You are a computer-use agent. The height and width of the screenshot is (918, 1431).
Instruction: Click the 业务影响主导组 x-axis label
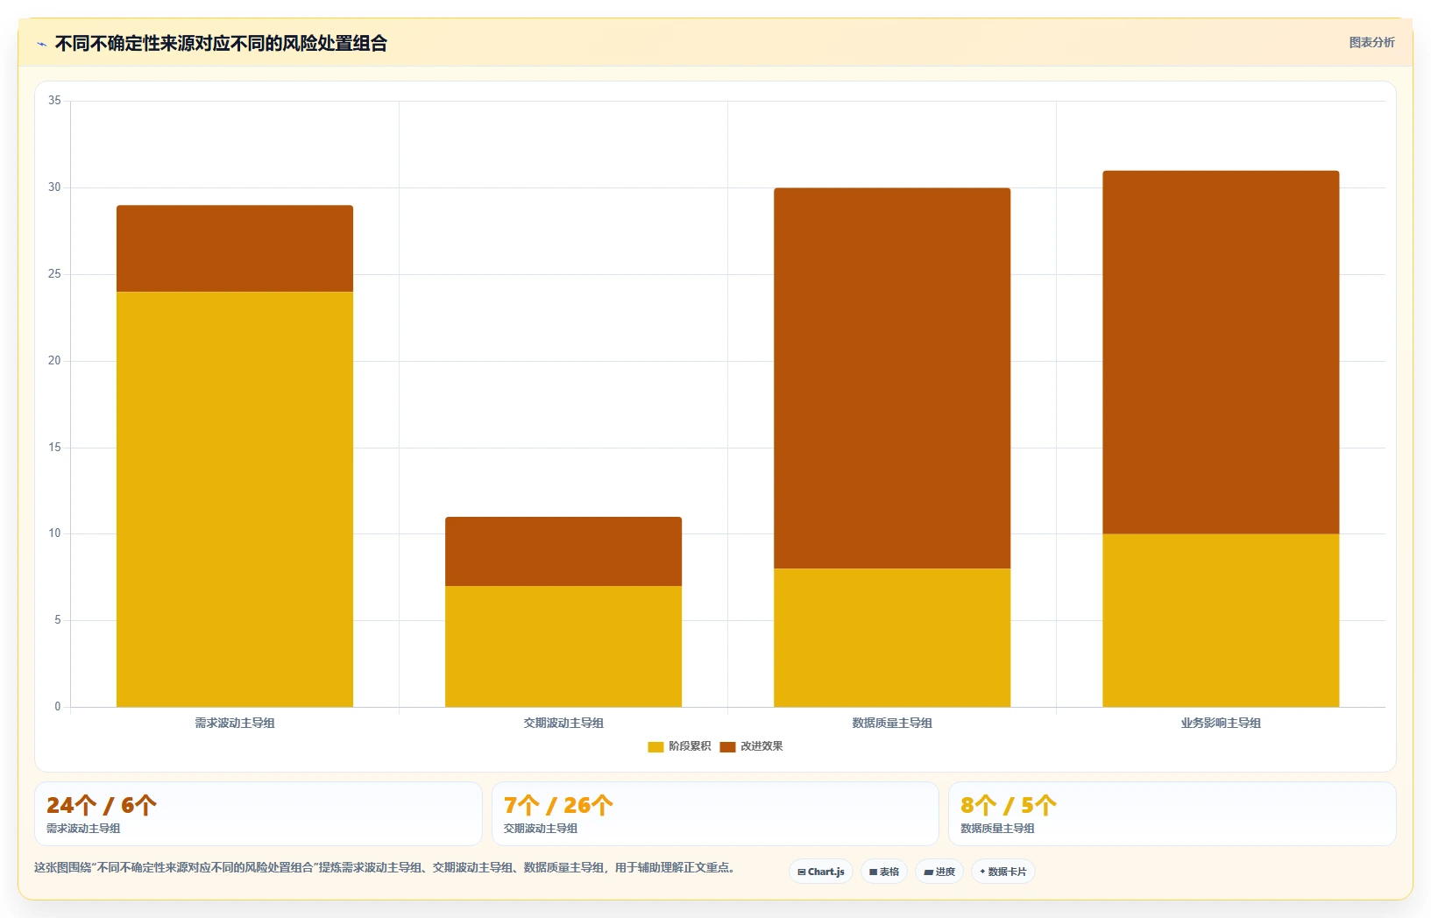[x=1221, y=723]
